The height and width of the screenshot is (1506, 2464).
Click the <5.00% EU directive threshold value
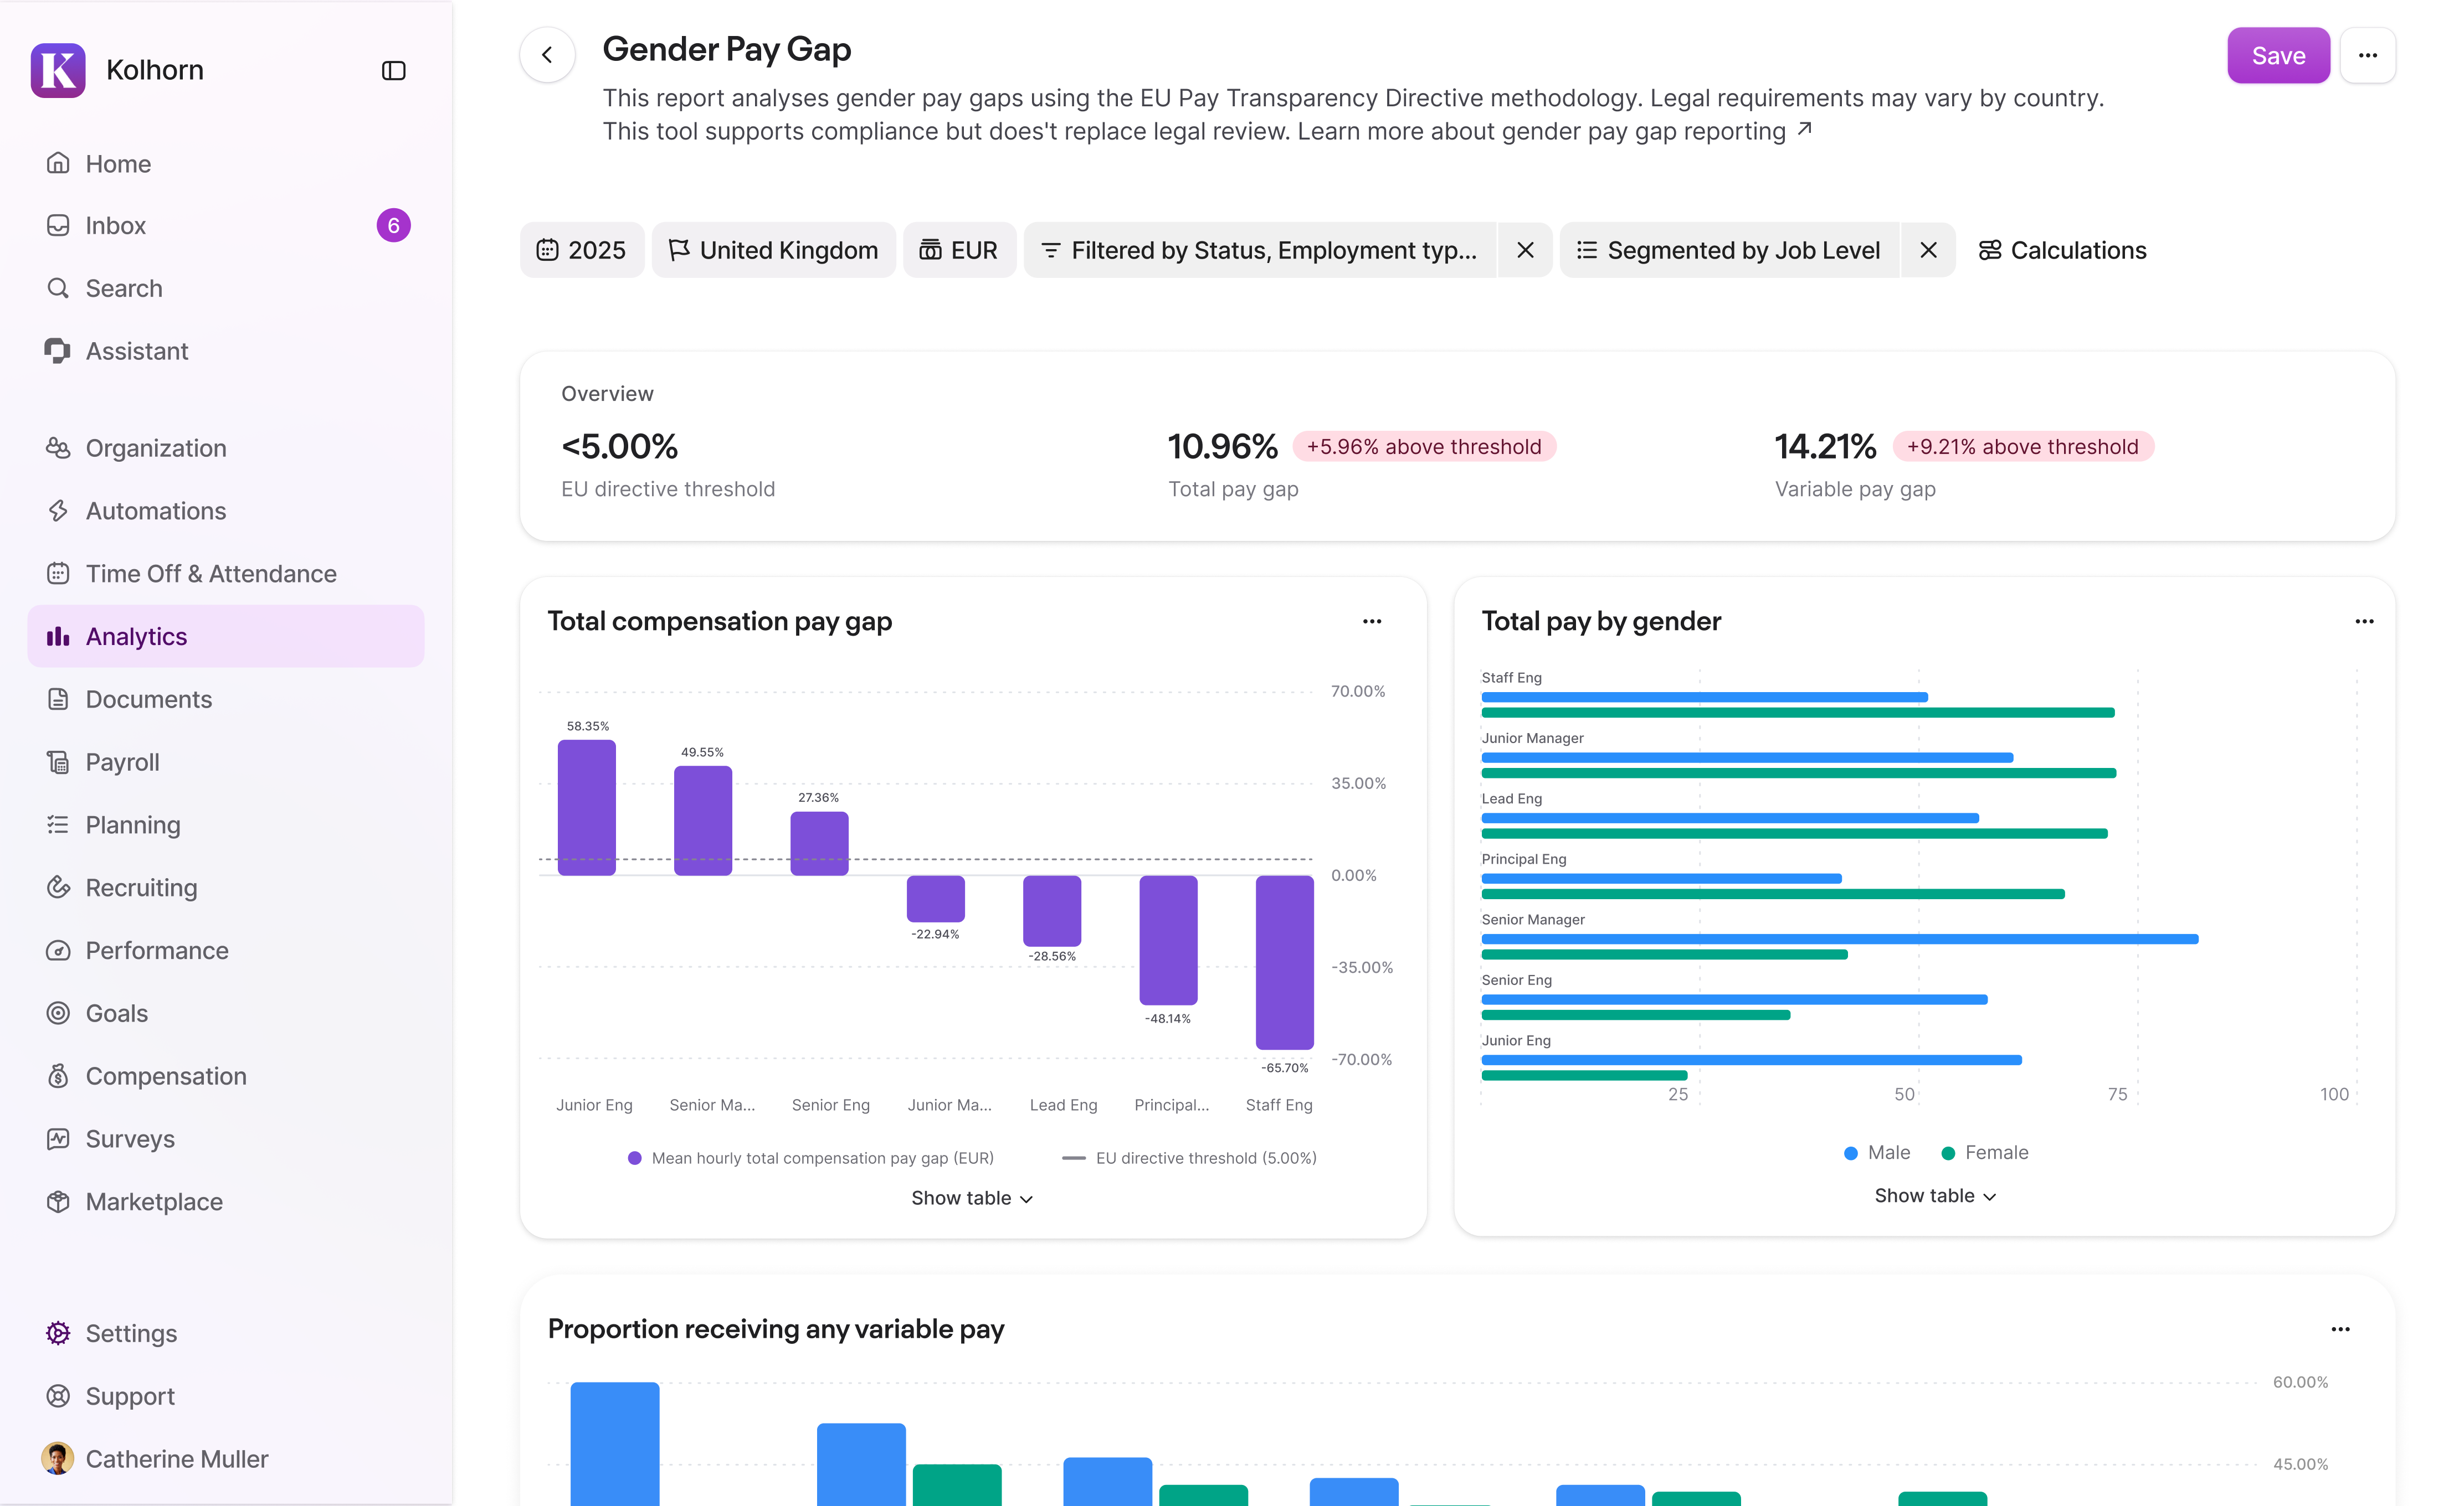click(x=619, y=447)
